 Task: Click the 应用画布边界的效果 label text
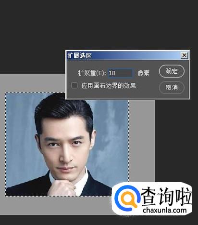[x=109, y=85]
